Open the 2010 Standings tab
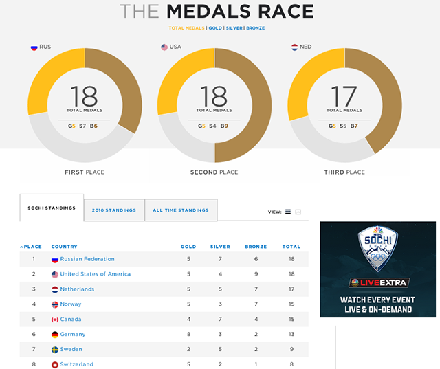This screenshot has width=440, height=369. [x=114, y=210]
